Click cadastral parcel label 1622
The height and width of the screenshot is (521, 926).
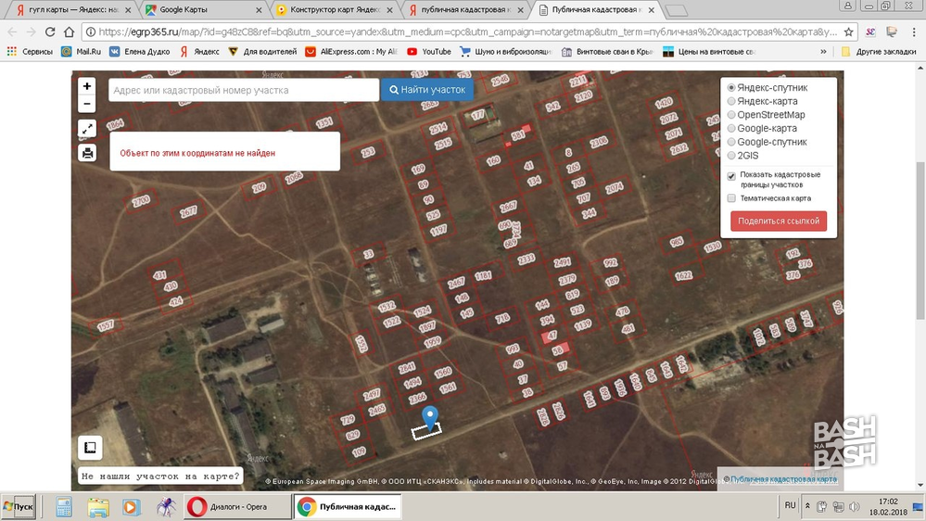[683, 274]
